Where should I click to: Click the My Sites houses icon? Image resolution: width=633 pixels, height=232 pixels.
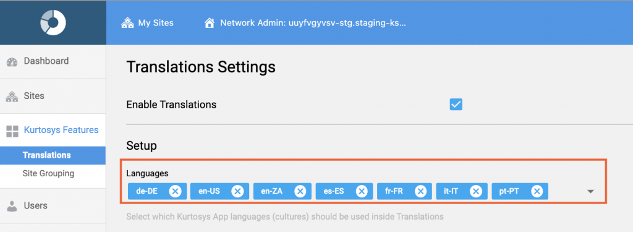pos(127,23)
